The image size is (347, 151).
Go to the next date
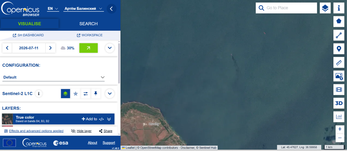(51, 48)
